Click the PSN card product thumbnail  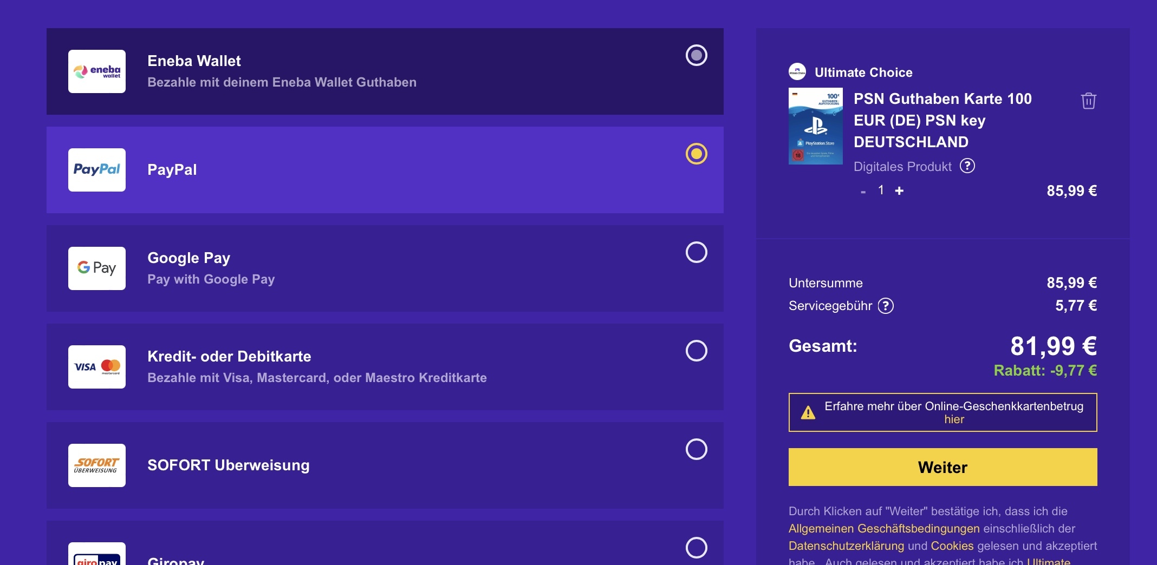[x=816, y=126]
